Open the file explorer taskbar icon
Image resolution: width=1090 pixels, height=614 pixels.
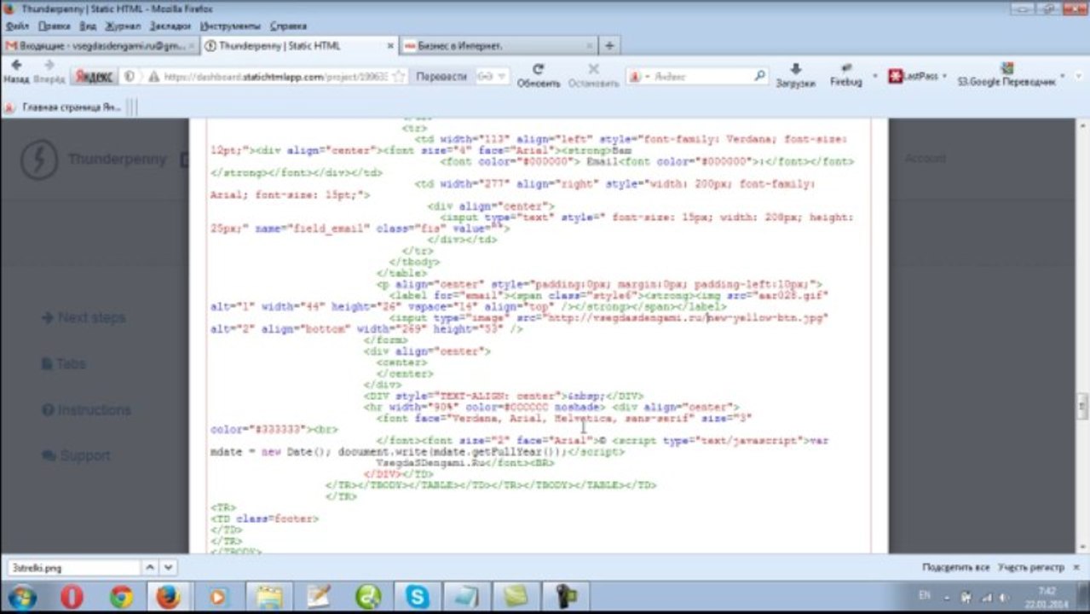(268, 597)
